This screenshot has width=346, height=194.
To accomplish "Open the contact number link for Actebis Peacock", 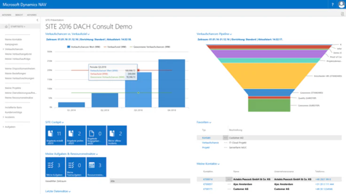I will point(208,179).
